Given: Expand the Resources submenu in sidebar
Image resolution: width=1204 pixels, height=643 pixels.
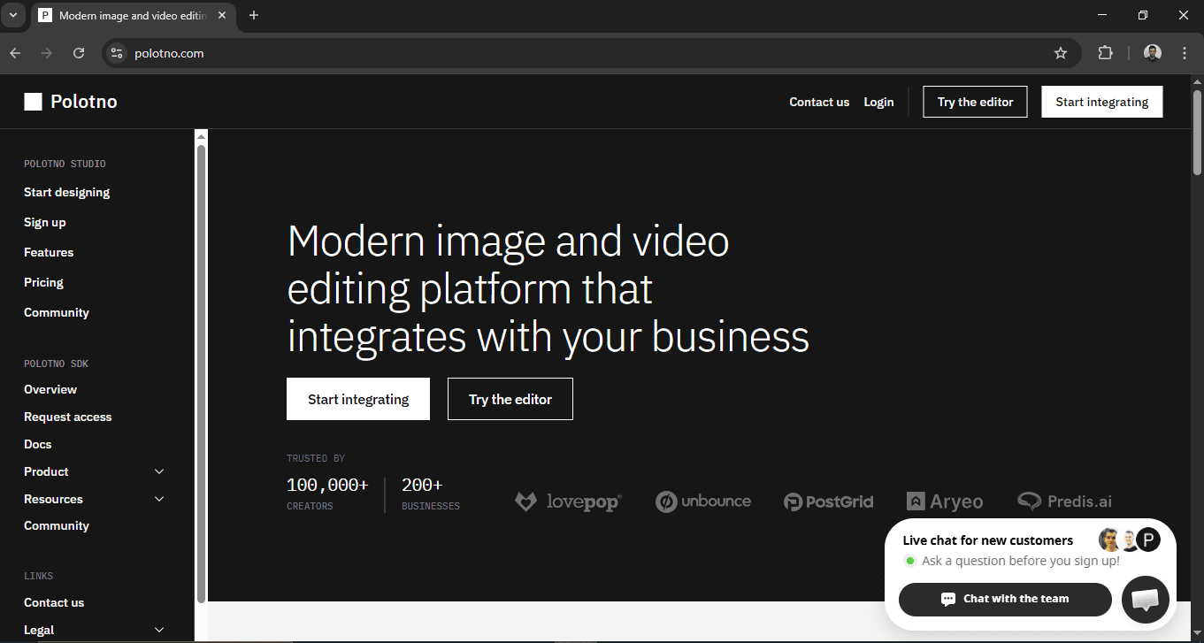Looking at the screenshot, I should (x=159, y=499).
